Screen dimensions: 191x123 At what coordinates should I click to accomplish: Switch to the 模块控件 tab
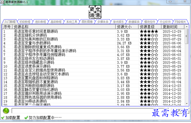(x=149, y=22)
